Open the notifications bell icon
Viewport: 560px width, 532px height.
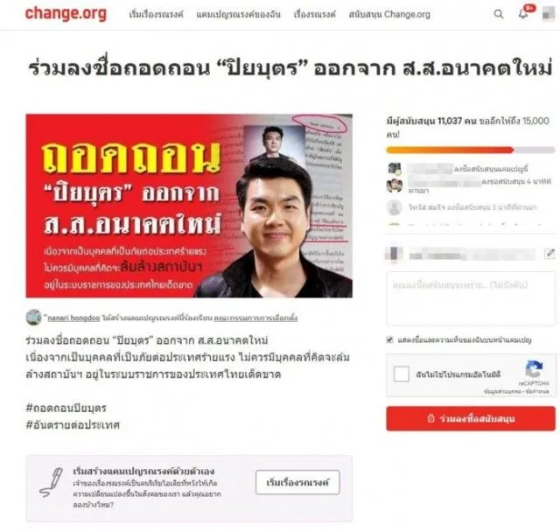[523, 14]
